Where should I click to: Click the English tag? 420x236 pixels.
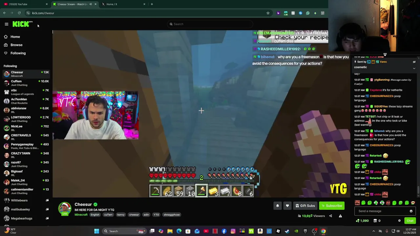(95, 215)
